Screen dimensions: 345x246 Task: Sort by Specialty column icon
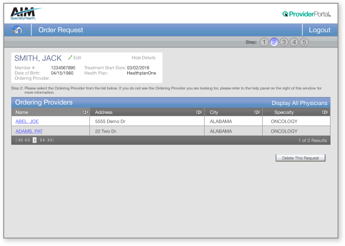point(325,112)
